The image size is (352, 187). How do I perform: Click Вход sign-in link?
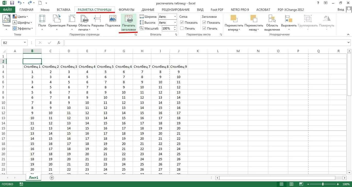[341, 10]
